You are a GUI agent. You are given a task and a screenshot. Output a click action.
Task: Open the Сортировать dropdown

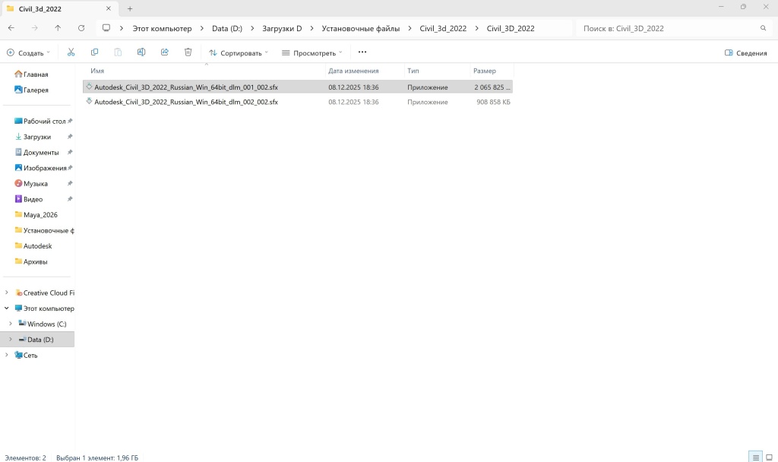pos(238,53)
